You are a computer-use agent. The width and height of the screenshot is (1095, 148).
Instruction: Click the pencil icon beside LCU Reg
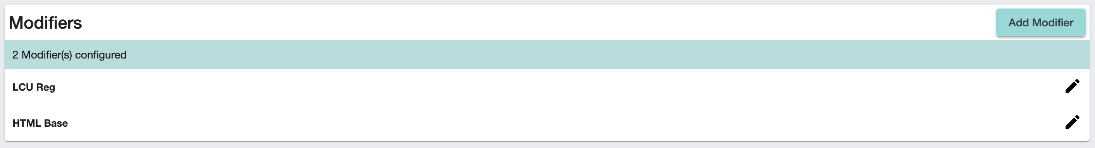point(1072,86)
